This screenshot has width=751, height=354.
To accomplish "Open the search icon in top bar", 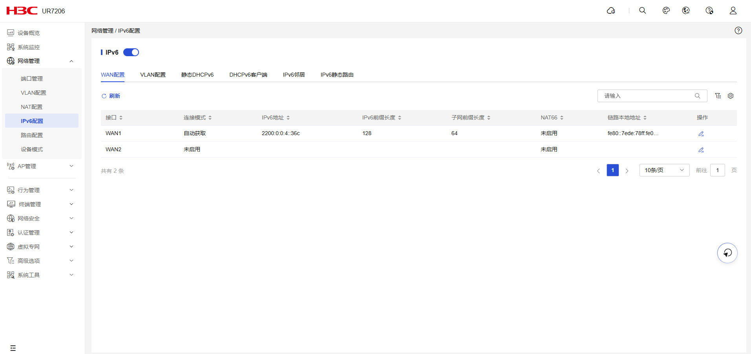I will tap(642, 11).
